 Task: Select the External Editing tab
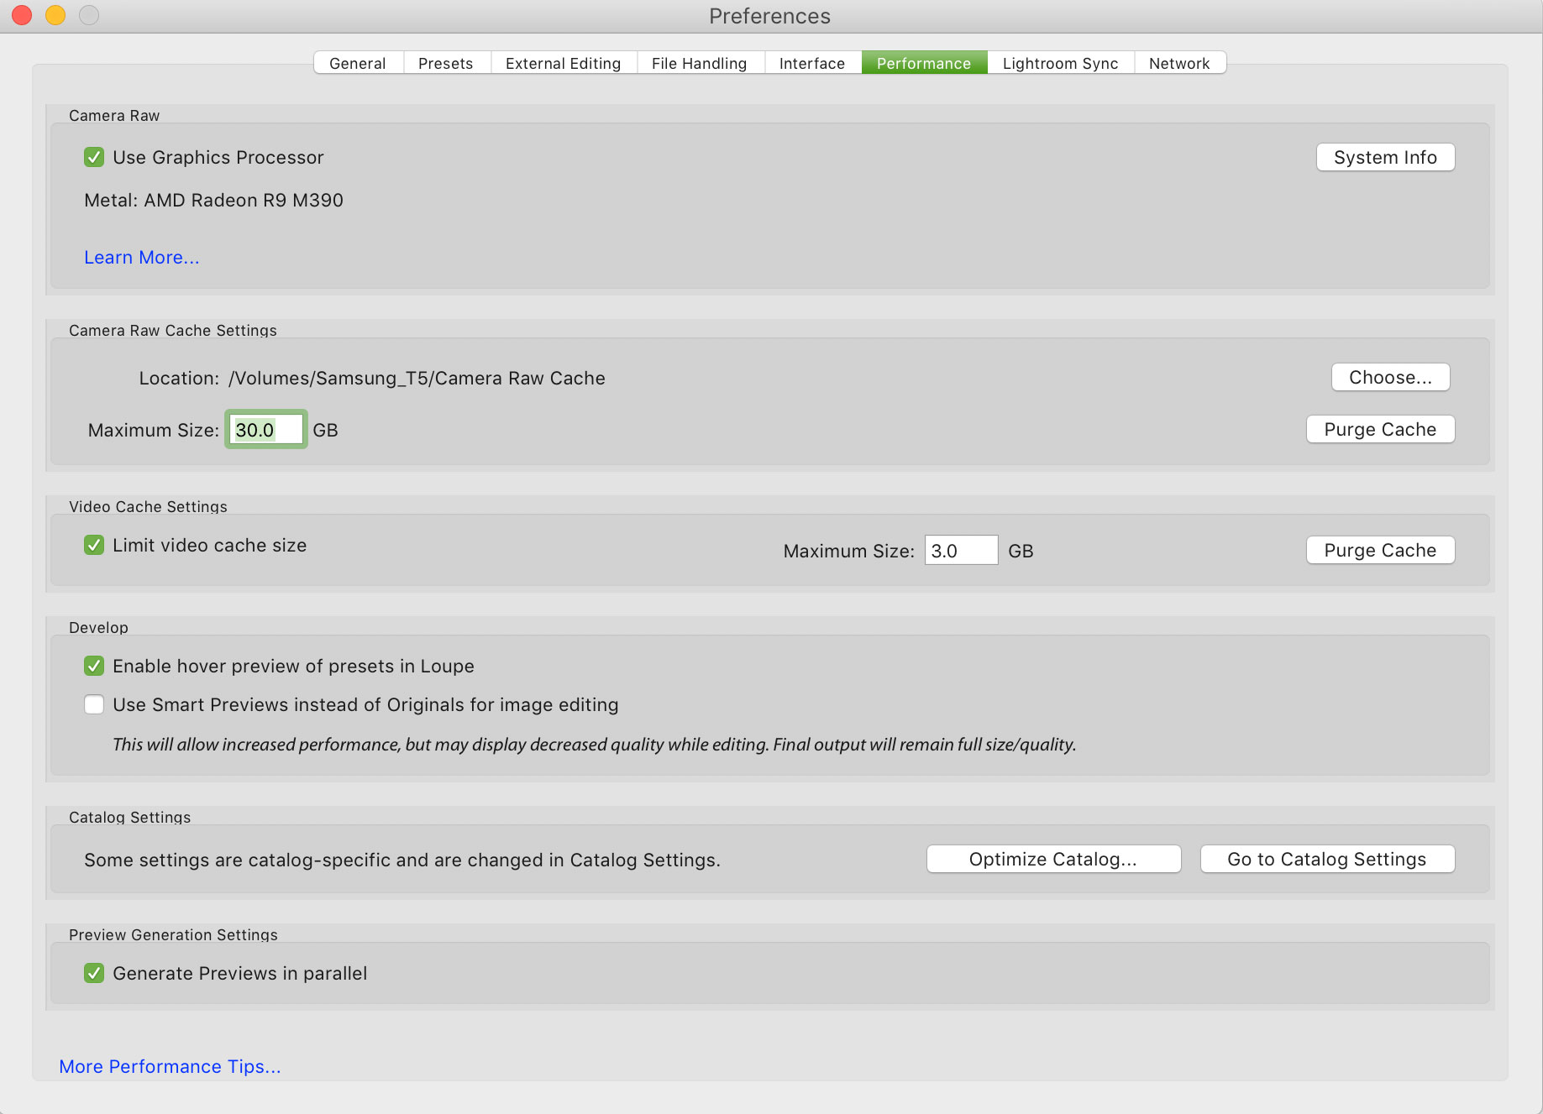coord(563,63)
